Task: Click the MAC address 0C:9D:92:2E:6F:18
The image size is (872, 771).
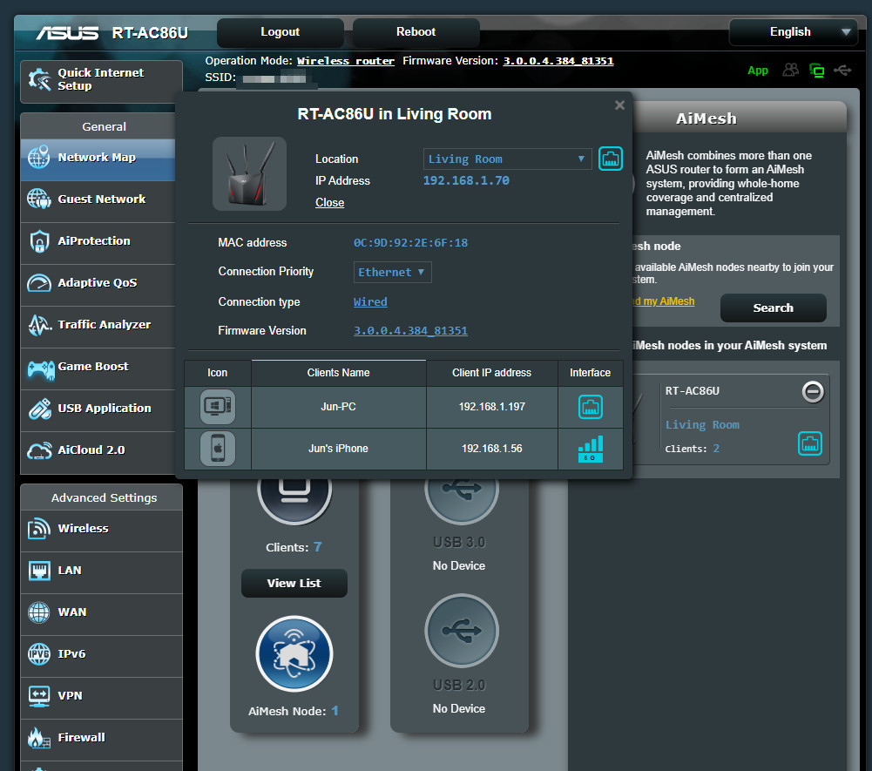Action: click(x=410, y=243)
